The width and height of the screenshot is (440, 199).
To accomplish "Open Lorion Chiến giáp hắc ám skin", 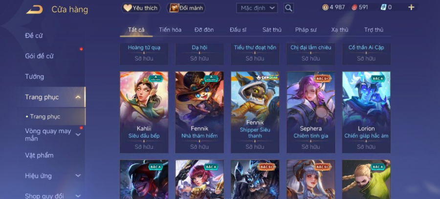I will (x=366, y=112).
